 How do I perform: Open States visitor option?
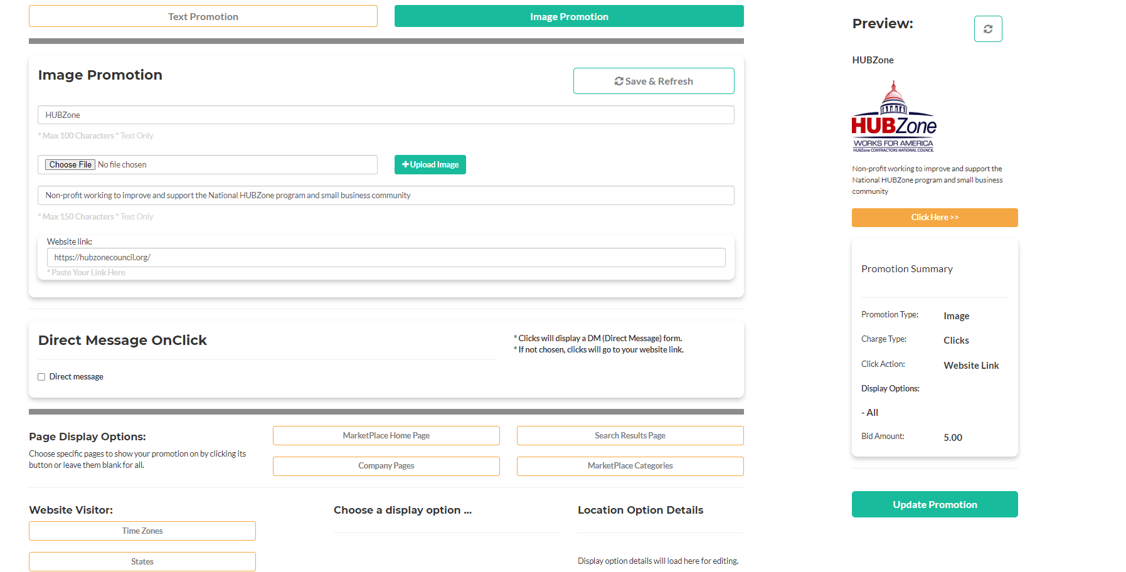142,561
